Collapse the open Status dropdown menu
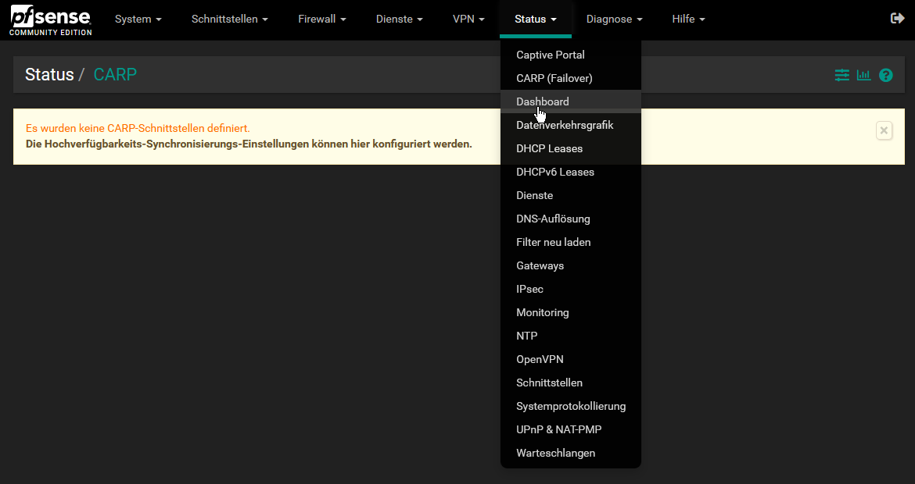Screen dimensions: 915x484 [536, 20]
